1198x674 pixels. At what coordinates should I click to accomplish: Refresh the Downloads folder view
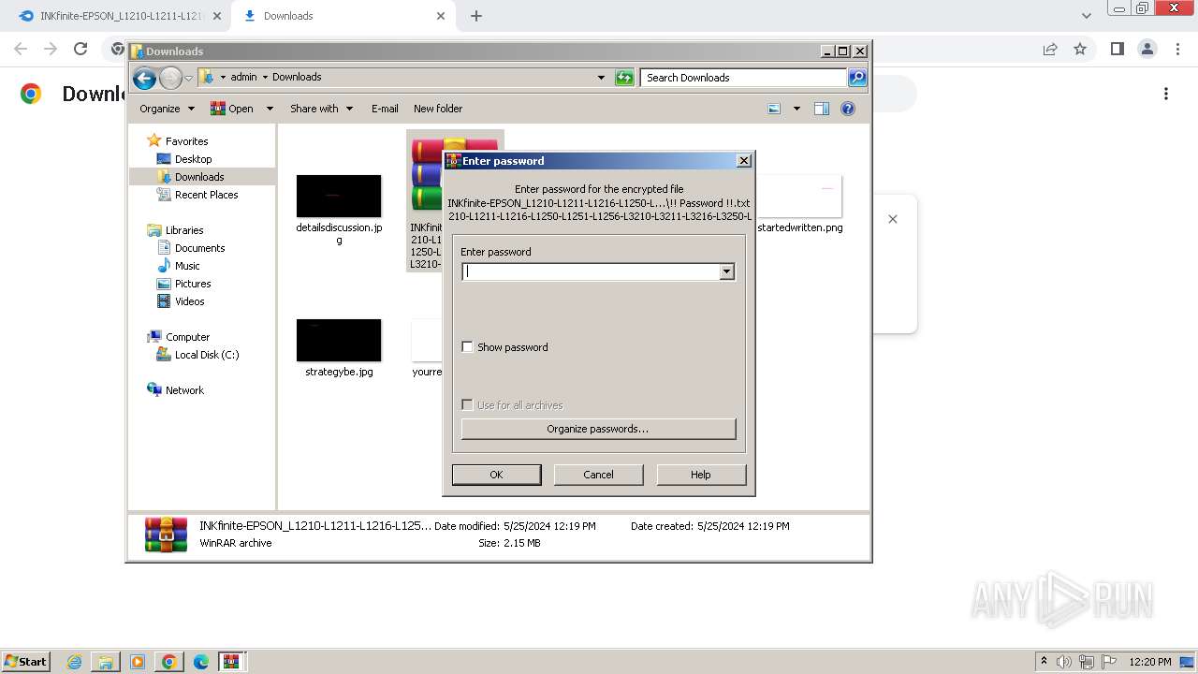point(624,78)
